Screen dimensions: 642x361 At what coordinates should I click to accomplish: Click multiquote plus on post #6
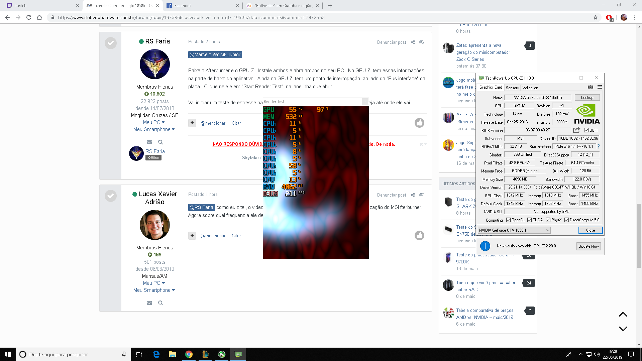tap(192, 123)
